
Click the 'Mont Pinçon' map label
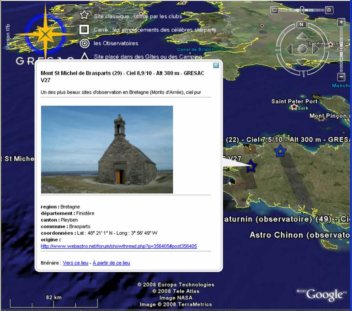(x=328, y=116)
